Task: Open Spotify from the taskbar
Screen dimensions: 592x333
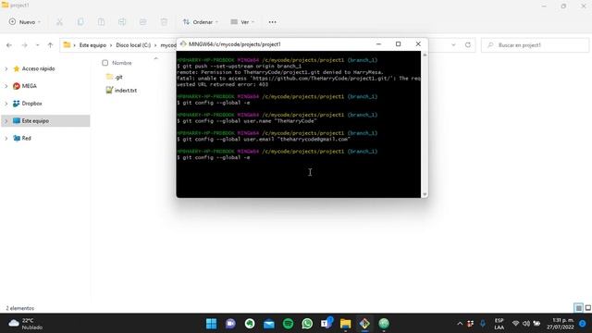Action: (x=288, y=324)
